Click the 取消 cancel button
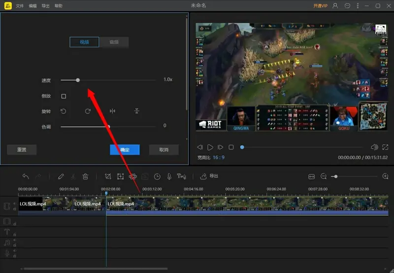The height and width of the screenshot is (273, 394). tap(164, 150)
